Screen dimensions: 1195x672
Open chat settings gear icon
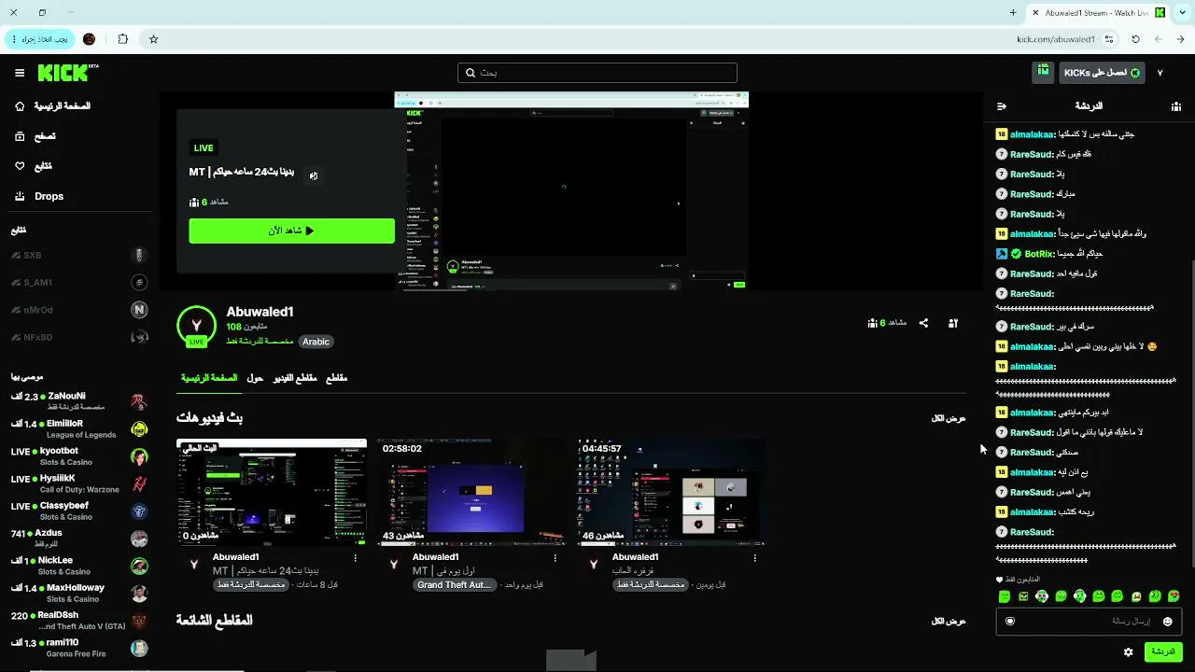(1129, 652)
